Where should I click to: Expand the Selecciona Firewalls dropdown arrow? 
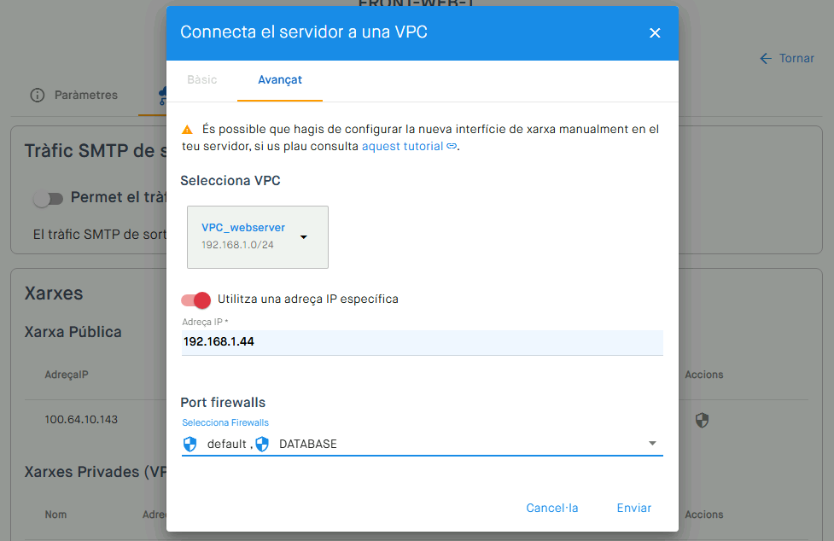[652, 443]
